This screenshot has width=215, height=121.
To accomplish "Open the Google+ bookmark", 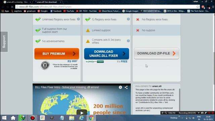I will point(43,11).
